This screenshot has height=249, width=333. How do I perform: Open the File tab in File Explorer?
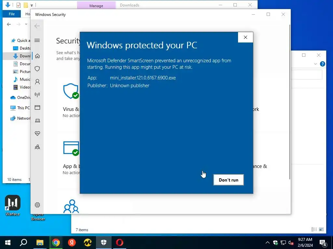coord(12,14)
